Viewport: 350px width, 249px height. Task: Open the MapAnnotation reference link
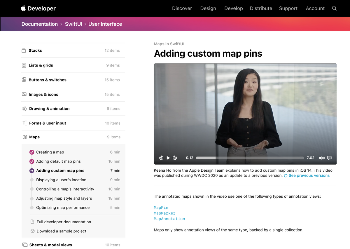click(169, 219)
